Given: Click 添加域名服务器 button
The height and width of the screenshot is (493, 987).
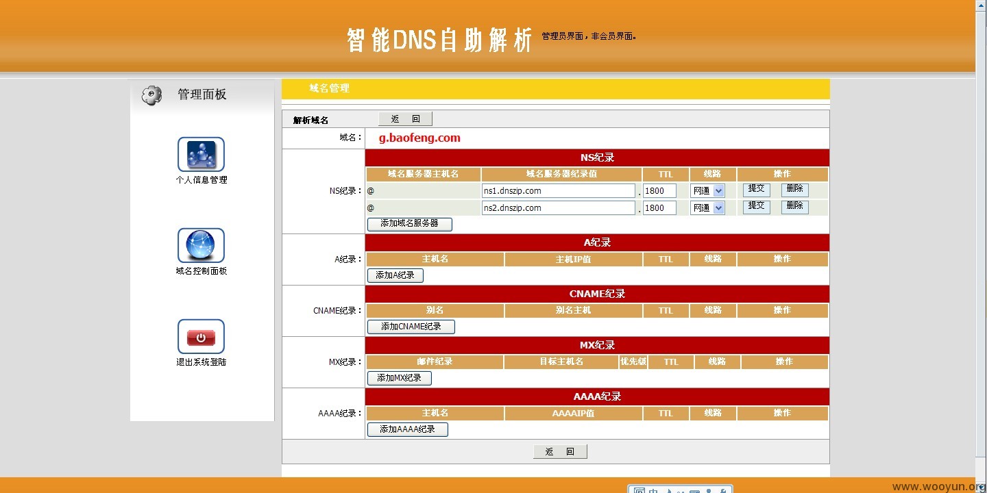Looking at the screenshot, I should [410, 224].
